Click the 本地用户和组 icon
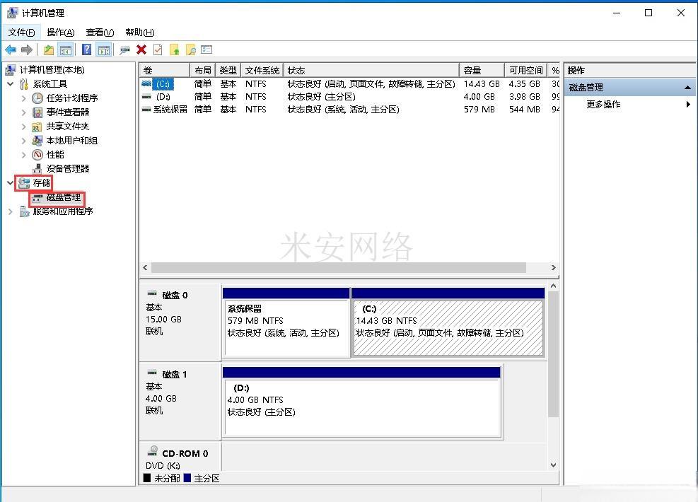 37,141
